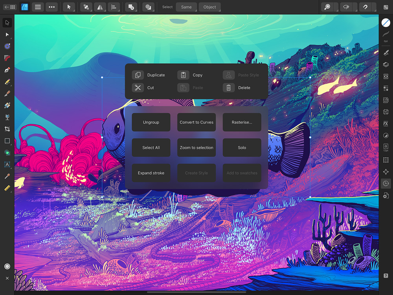Image resolution: width=393 pixels, height=295 pixels.
Task: Open the zoom magnifier options
Action: pos(327,7)
